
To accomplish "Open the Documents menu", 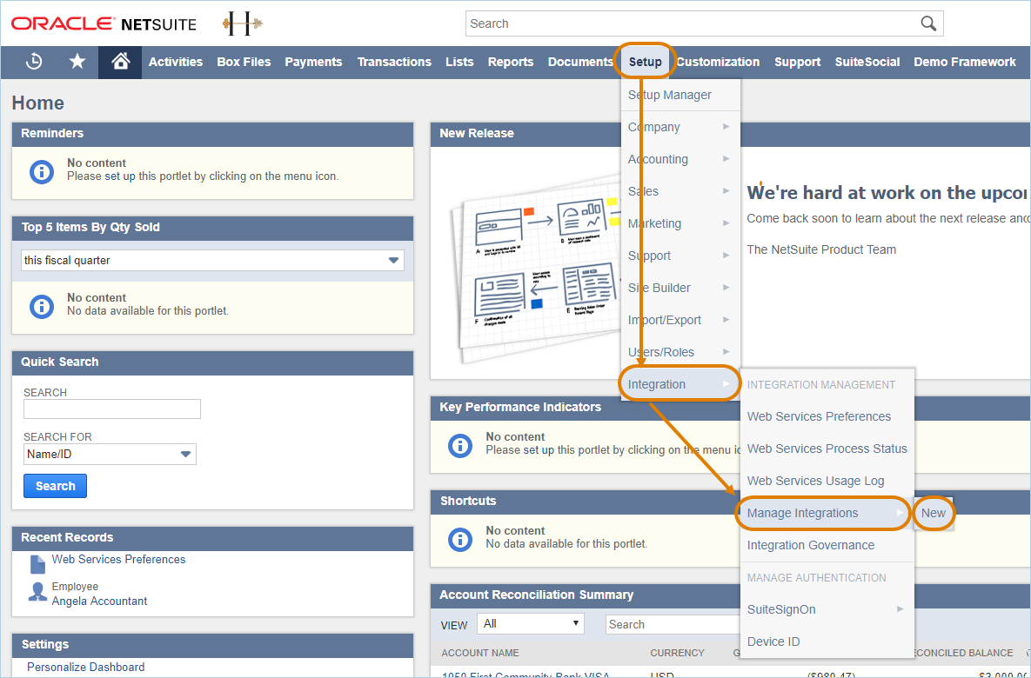I will pyautogui.click(x=580, y=62).
